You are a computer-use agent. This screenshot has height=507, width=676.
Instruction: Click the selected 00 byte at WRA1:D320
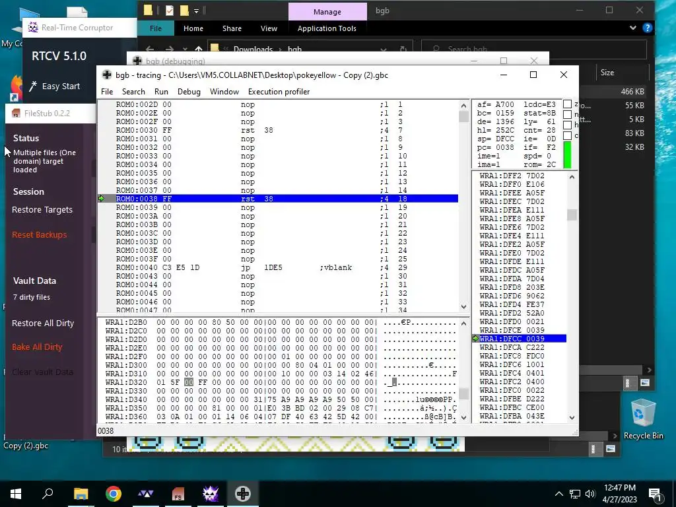click(x=188, y=382)
